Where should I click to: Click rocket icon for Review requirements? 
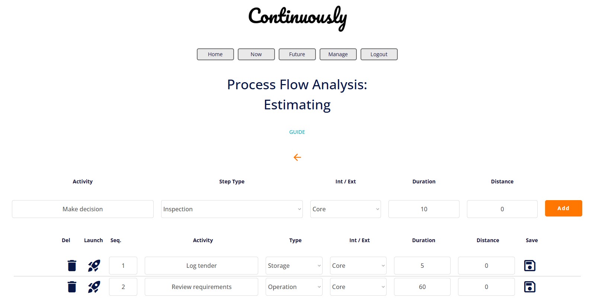pos(94,287)
